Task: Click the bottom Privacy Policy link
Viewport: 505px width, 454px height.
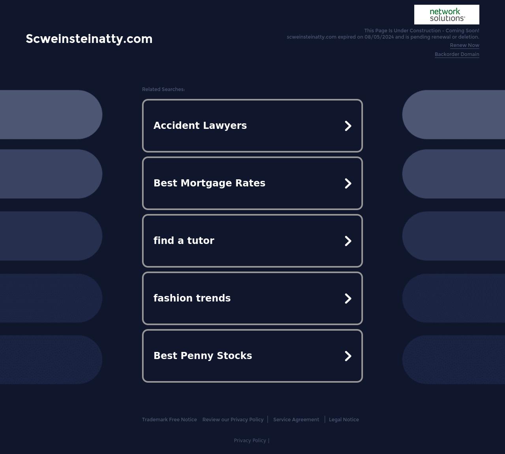Action: (250, 441)
